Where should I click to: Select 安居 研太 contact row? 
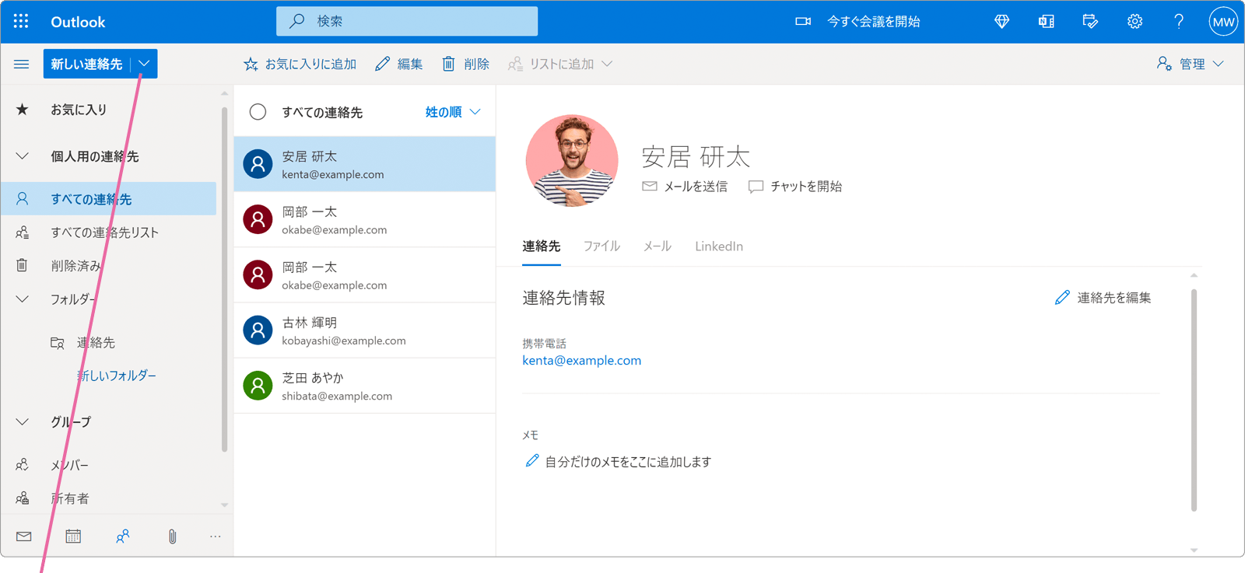coord(364,164)
